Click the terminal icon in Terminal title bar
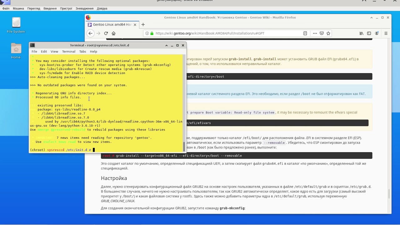This screenshot has height=225, width=400. [32, 45]
